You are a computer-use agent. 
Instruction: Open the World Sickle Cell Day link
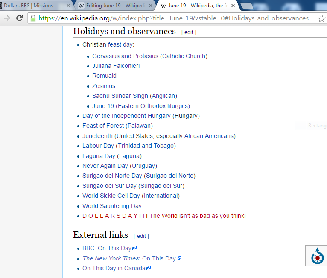(x=111, y=196)
